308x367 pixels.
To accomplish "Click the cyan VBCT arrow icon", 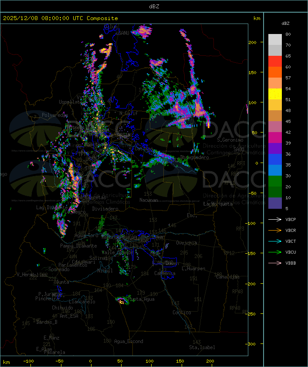I will tap(275, 241).
